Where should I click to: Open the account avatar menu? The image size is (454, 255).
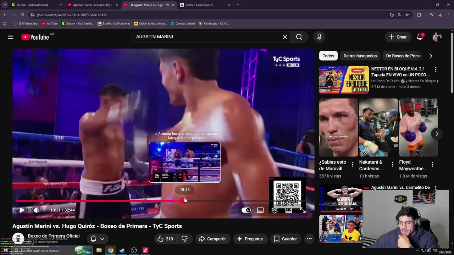pos(437,37)
